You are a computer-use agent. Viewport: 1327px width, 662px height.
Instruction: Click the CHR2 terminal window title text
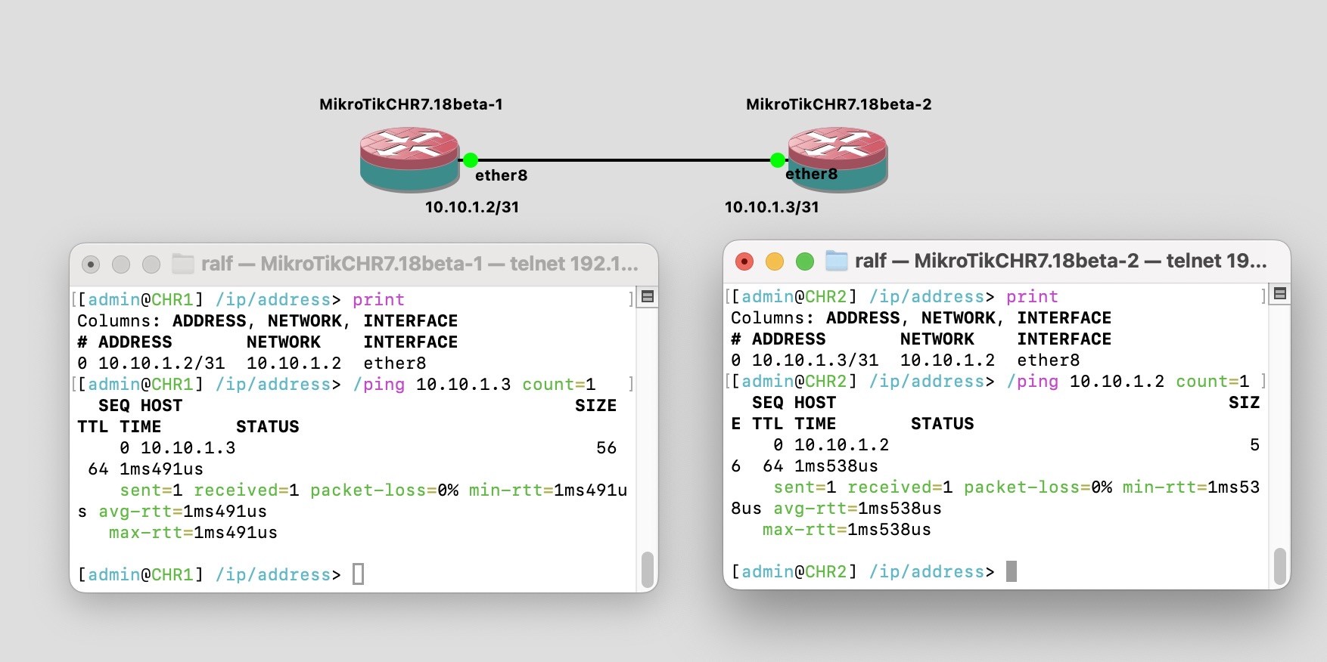1061,261
